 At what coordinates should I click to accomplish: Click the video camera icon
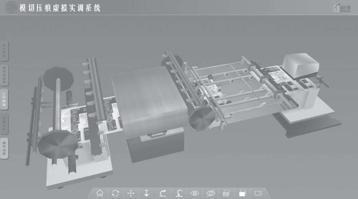(x=258, y=193)
